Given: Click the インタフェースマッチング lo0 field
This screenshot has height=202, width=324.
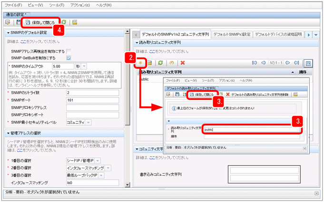Looking at the screenshot, I should click(93, 183).
